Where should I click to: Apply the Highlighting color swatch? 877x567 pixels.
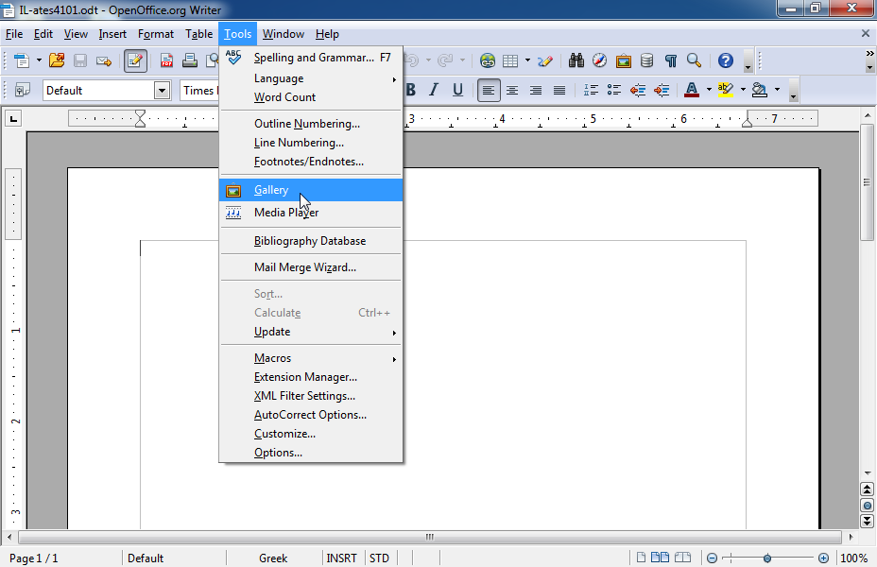(726, 90)
